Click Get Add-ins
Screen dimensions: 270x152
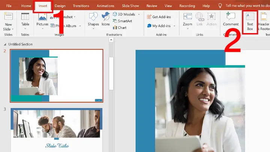pos(159,17)
